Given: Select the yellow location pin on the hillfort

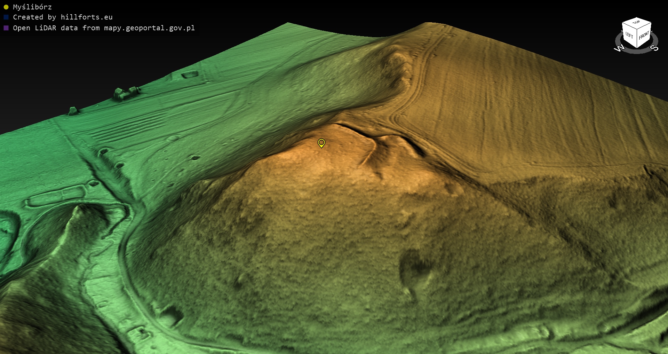Looking at the screenshot, I should point(321,143).
